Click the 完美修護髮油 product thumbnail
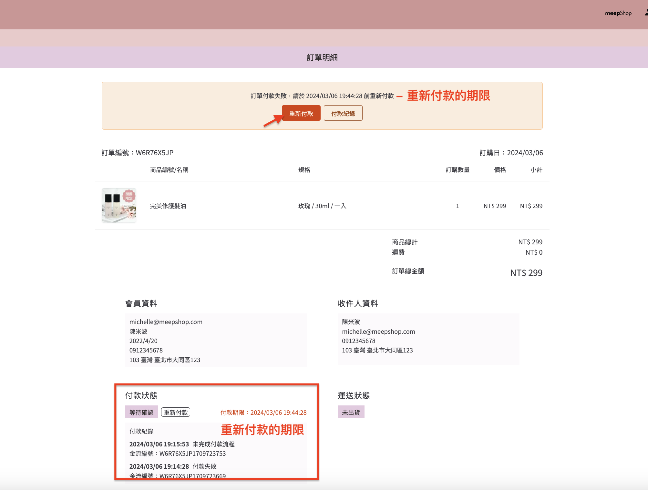The height and width of the screenshot is (490, 648). coord(119,206)
